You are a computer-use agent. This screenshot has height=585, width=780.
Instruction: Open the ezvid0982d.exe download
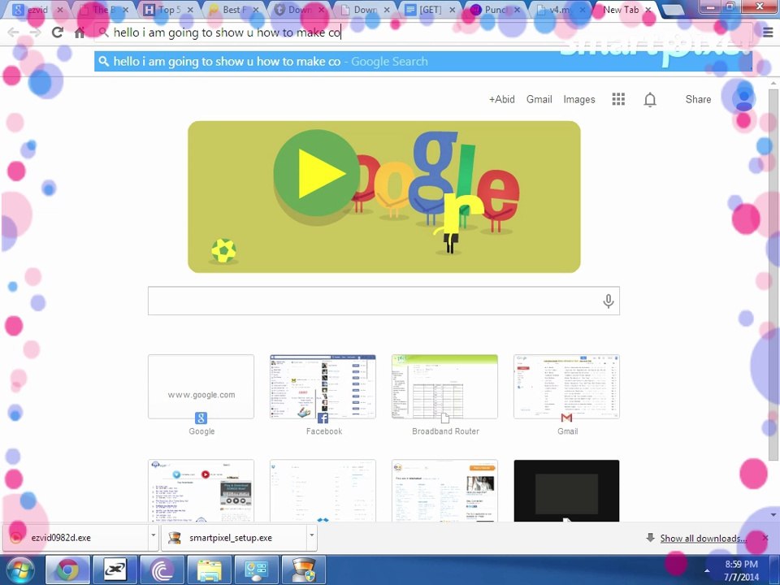[76, 538]
